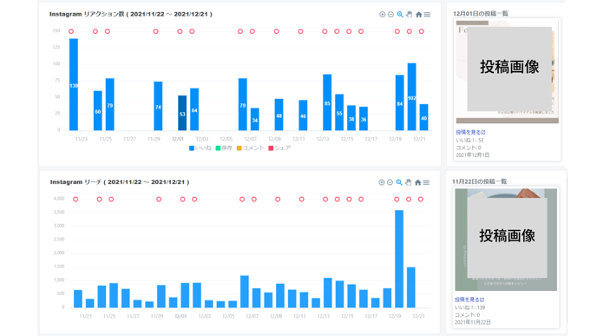Toggle 保存 series in legend

point(224,148)
